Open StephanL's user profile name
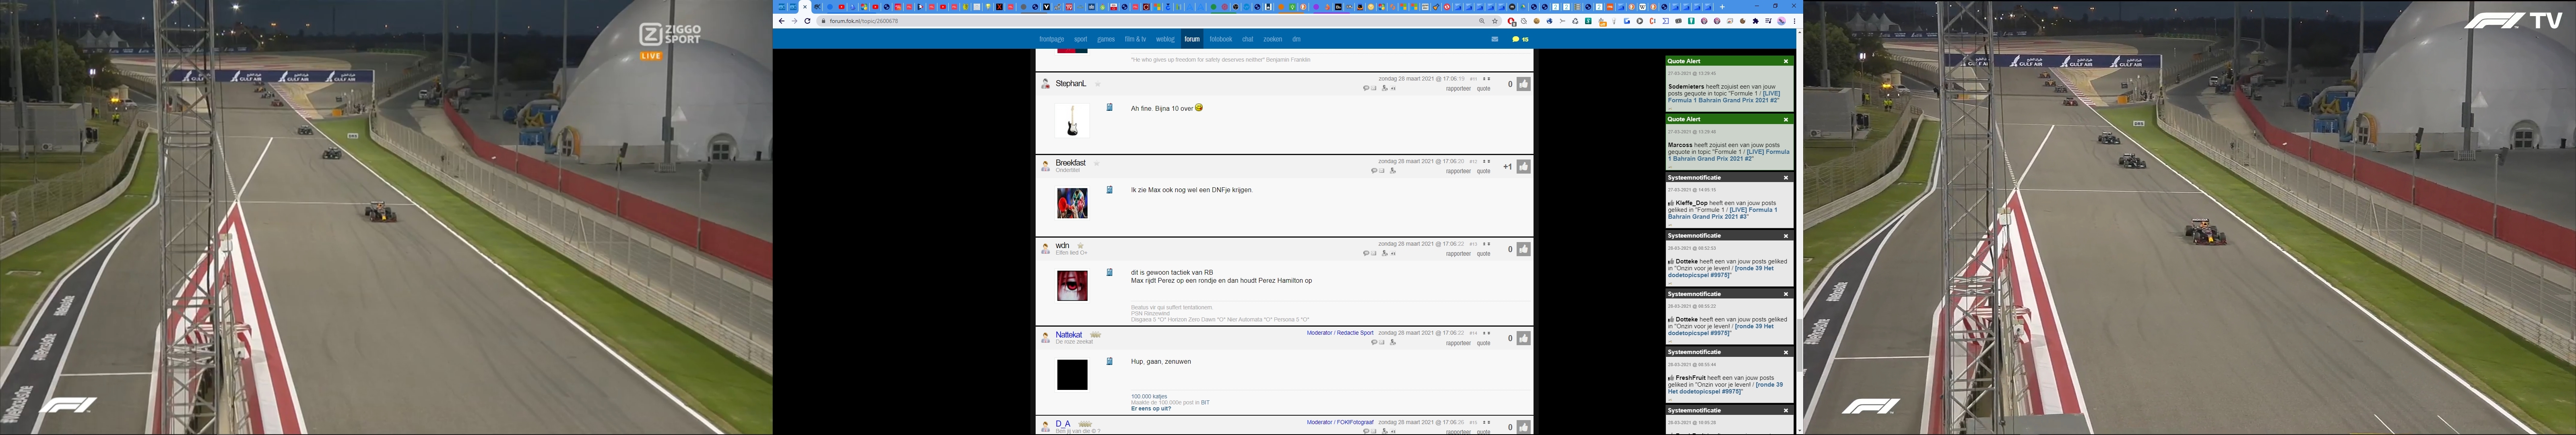The image size is (2576, 435). [1071, 84]
